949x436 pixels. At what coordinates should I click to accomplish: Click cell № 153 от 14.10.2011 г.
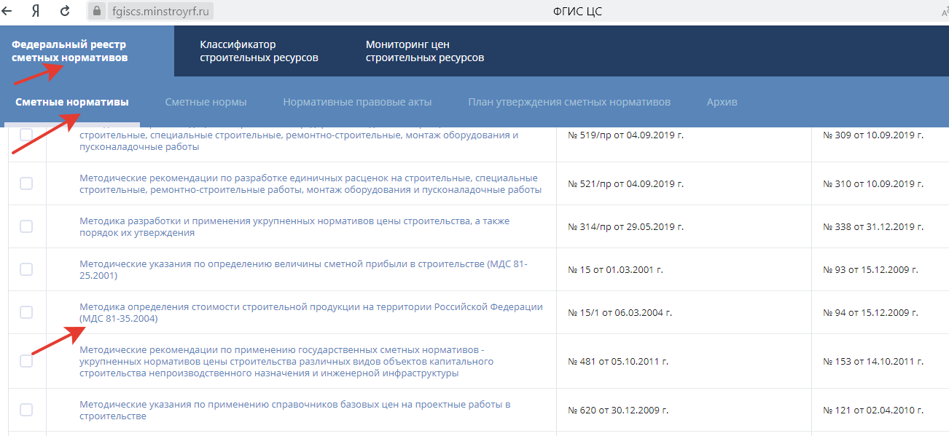tap(873, 361)
